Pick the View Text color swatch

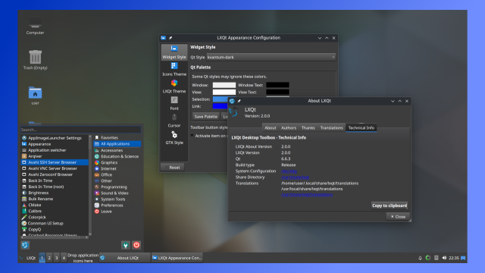point(278,93)
